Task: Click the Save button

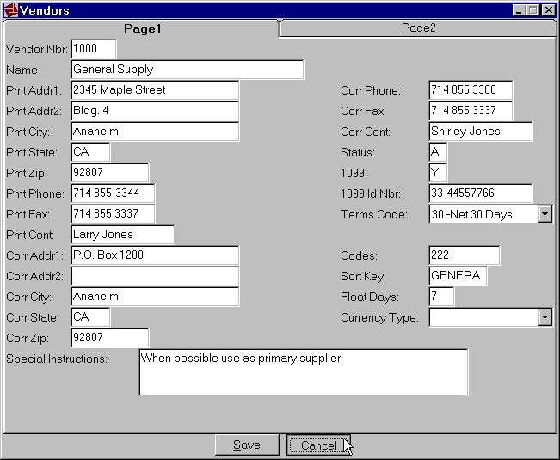Action: click(x=247, y=445)
